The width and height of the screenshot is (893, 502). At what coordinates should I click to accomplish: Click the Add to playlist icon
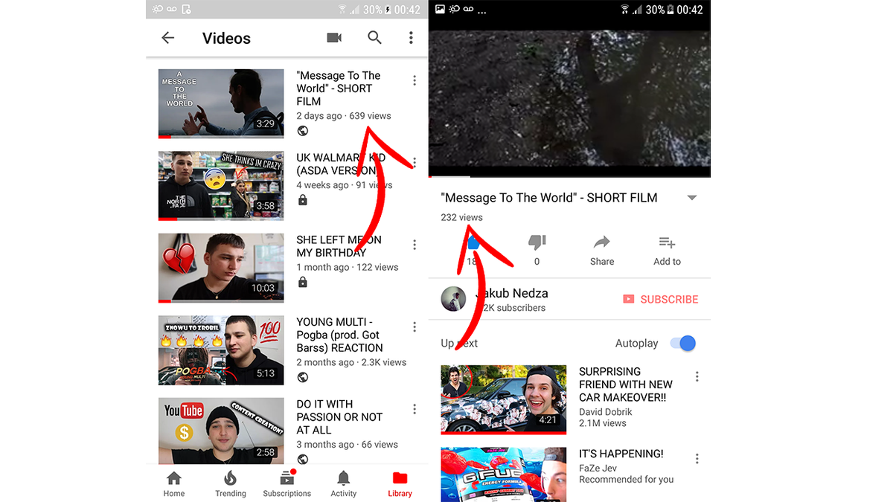pos(667,242)
